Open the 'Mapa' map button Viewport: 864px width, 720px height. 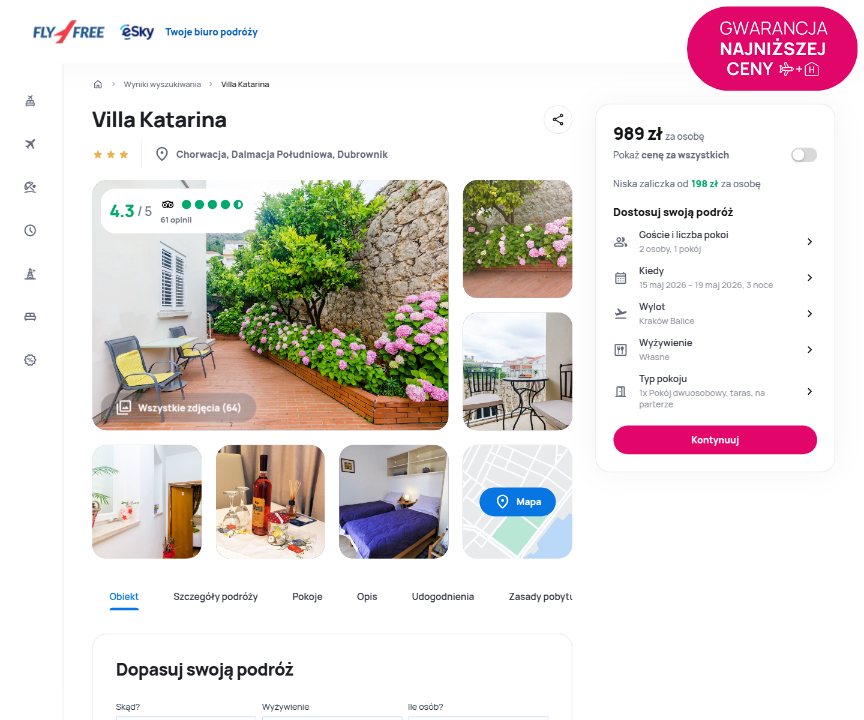(x=517, y=502)
